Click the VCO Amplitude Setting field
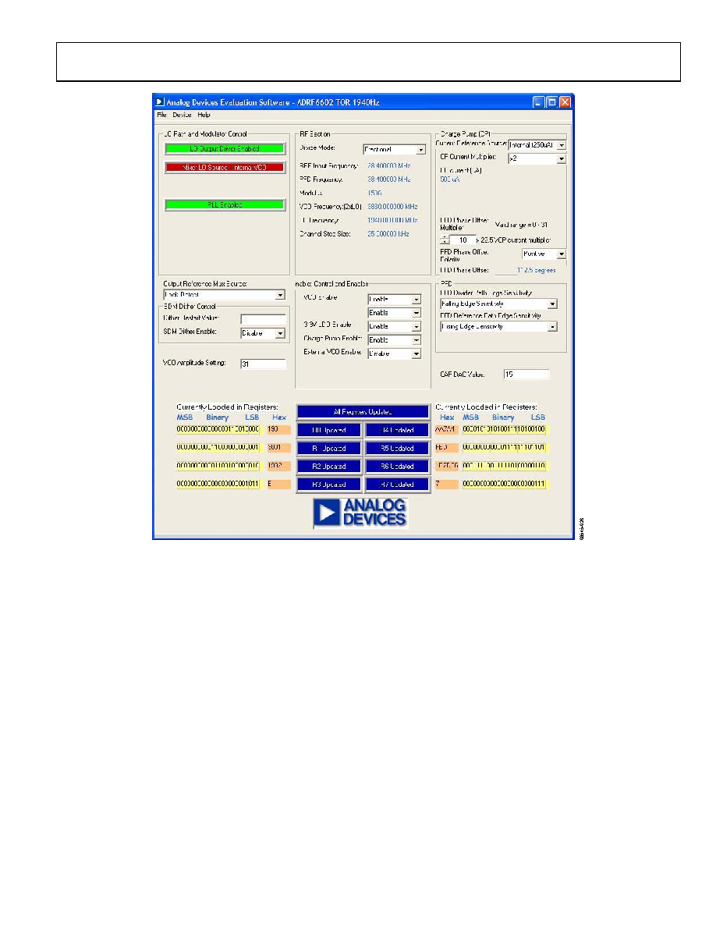Viewport: 716px width, 927px height. coord(264,364)
